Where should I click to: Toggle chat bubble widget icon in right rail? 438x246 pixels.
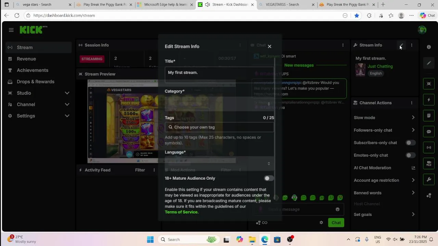coord(429,132)
